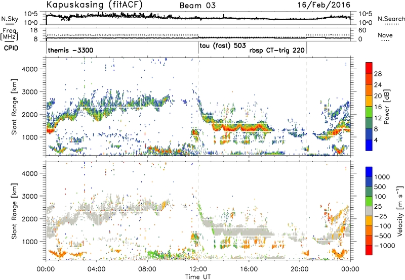Click the date '16/Feb/2016'
The height and width of the screenshot is (280, 405).
pyautogui.click(x=324, y=5)
